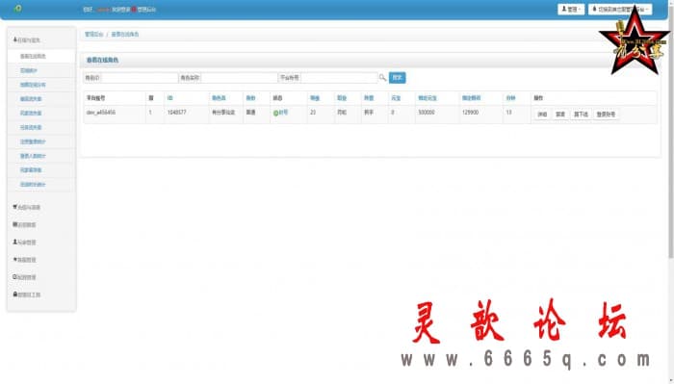This screenshot has width=674, height=384.
Task: Collapse the first expanded sidebar section header
Action: 27,40
